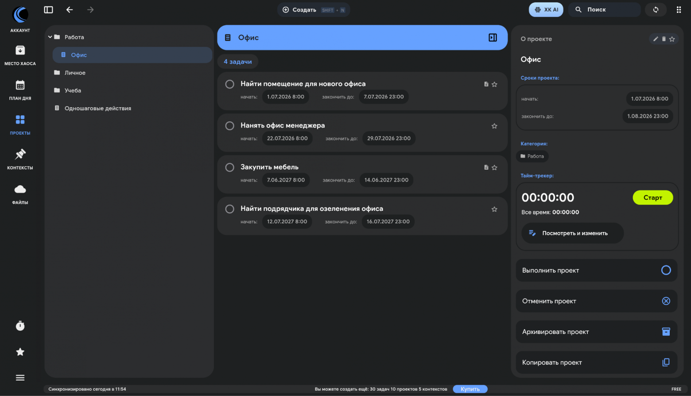Open note icon on Закупить мебель task
This screenshot has width=691, height=396.
click(x=486, y=167)
